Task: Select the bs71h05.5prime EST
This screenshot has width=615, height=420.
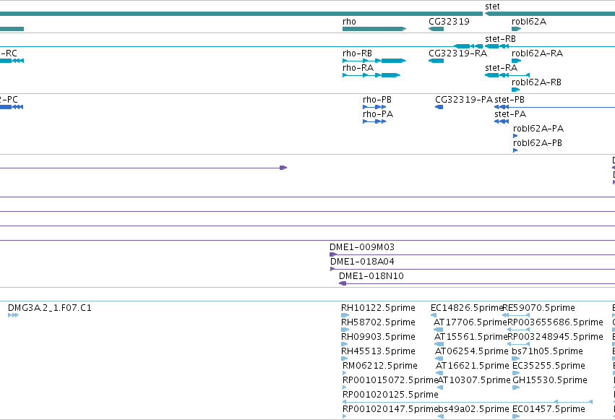Action: click(x=516, y=359)
